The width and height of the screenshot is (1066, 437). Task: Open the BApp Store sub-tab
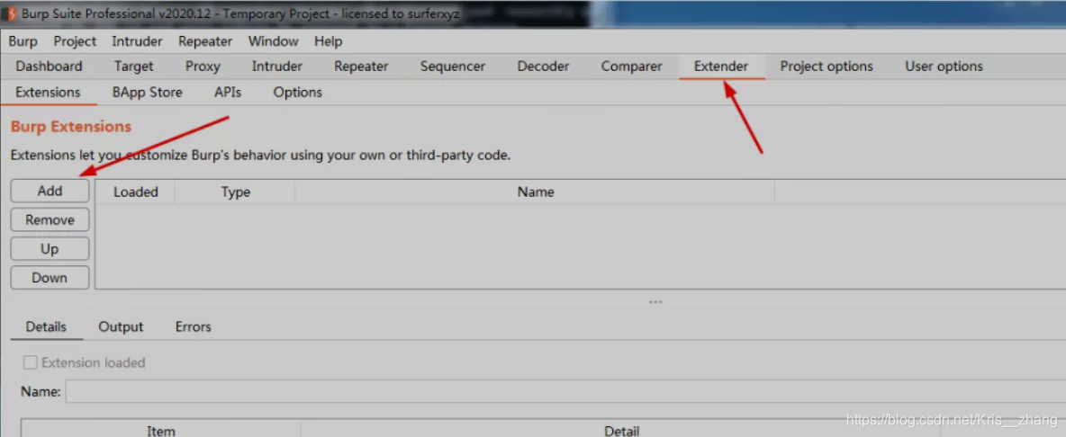click(148, 93)
